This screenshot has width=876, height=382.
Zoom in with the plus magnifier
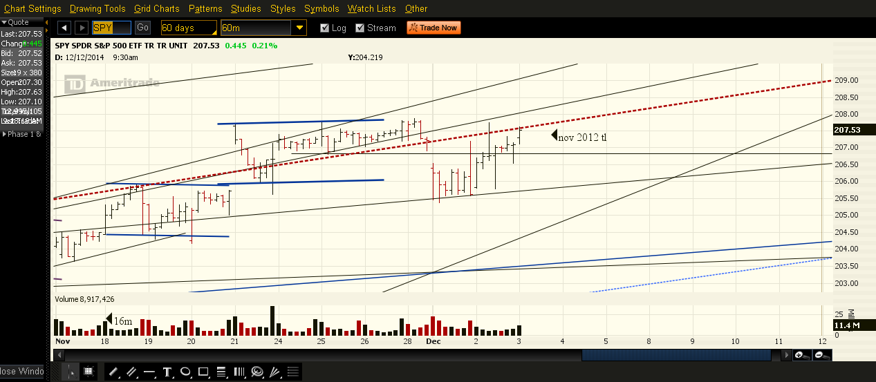click(x=802, y=355)
